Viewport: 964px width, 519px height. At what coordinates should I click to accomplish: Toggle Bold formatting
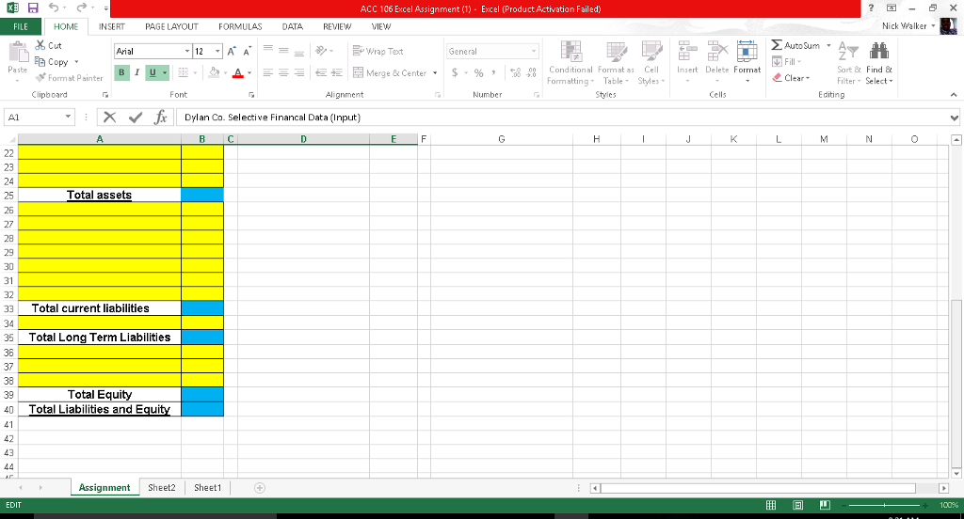point(122,72)
